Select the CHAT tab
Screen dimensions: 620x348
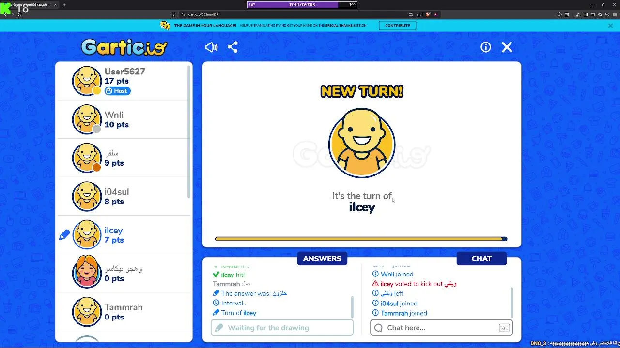coord(481,259)
